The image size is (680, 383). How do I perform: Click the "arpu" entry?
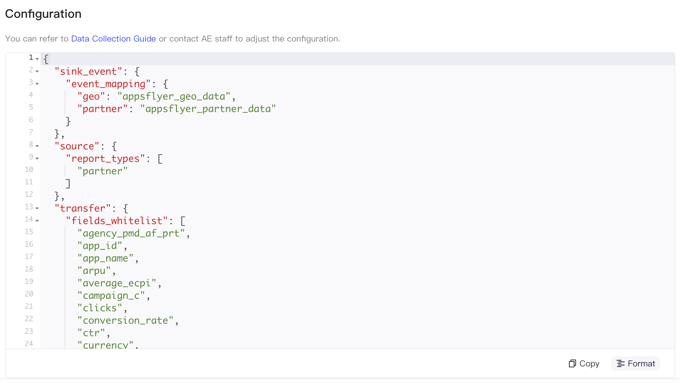point(94,271)
